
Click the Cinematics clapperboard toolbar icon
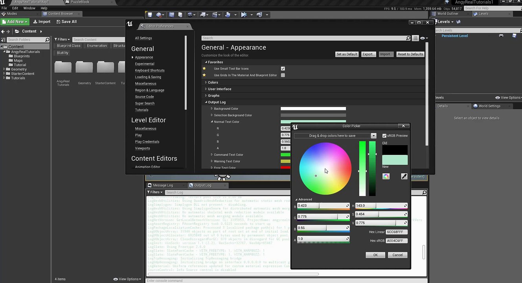coord(215,15)
